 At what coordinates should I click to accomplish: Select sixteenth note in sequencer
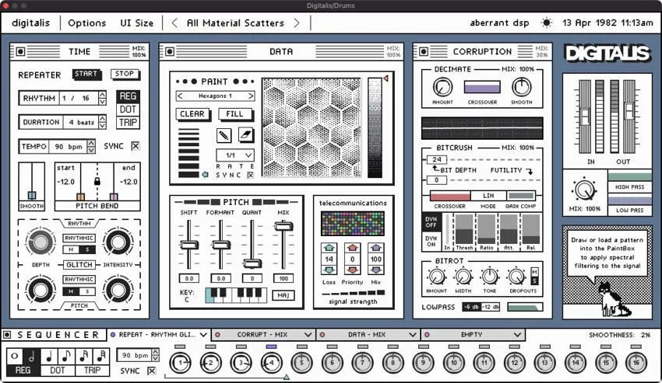(x=83, y=356)
